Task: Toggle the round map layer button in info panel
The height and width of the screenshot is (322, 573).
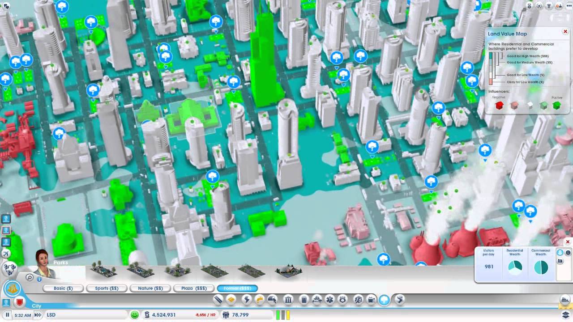Action: (560, 253)
